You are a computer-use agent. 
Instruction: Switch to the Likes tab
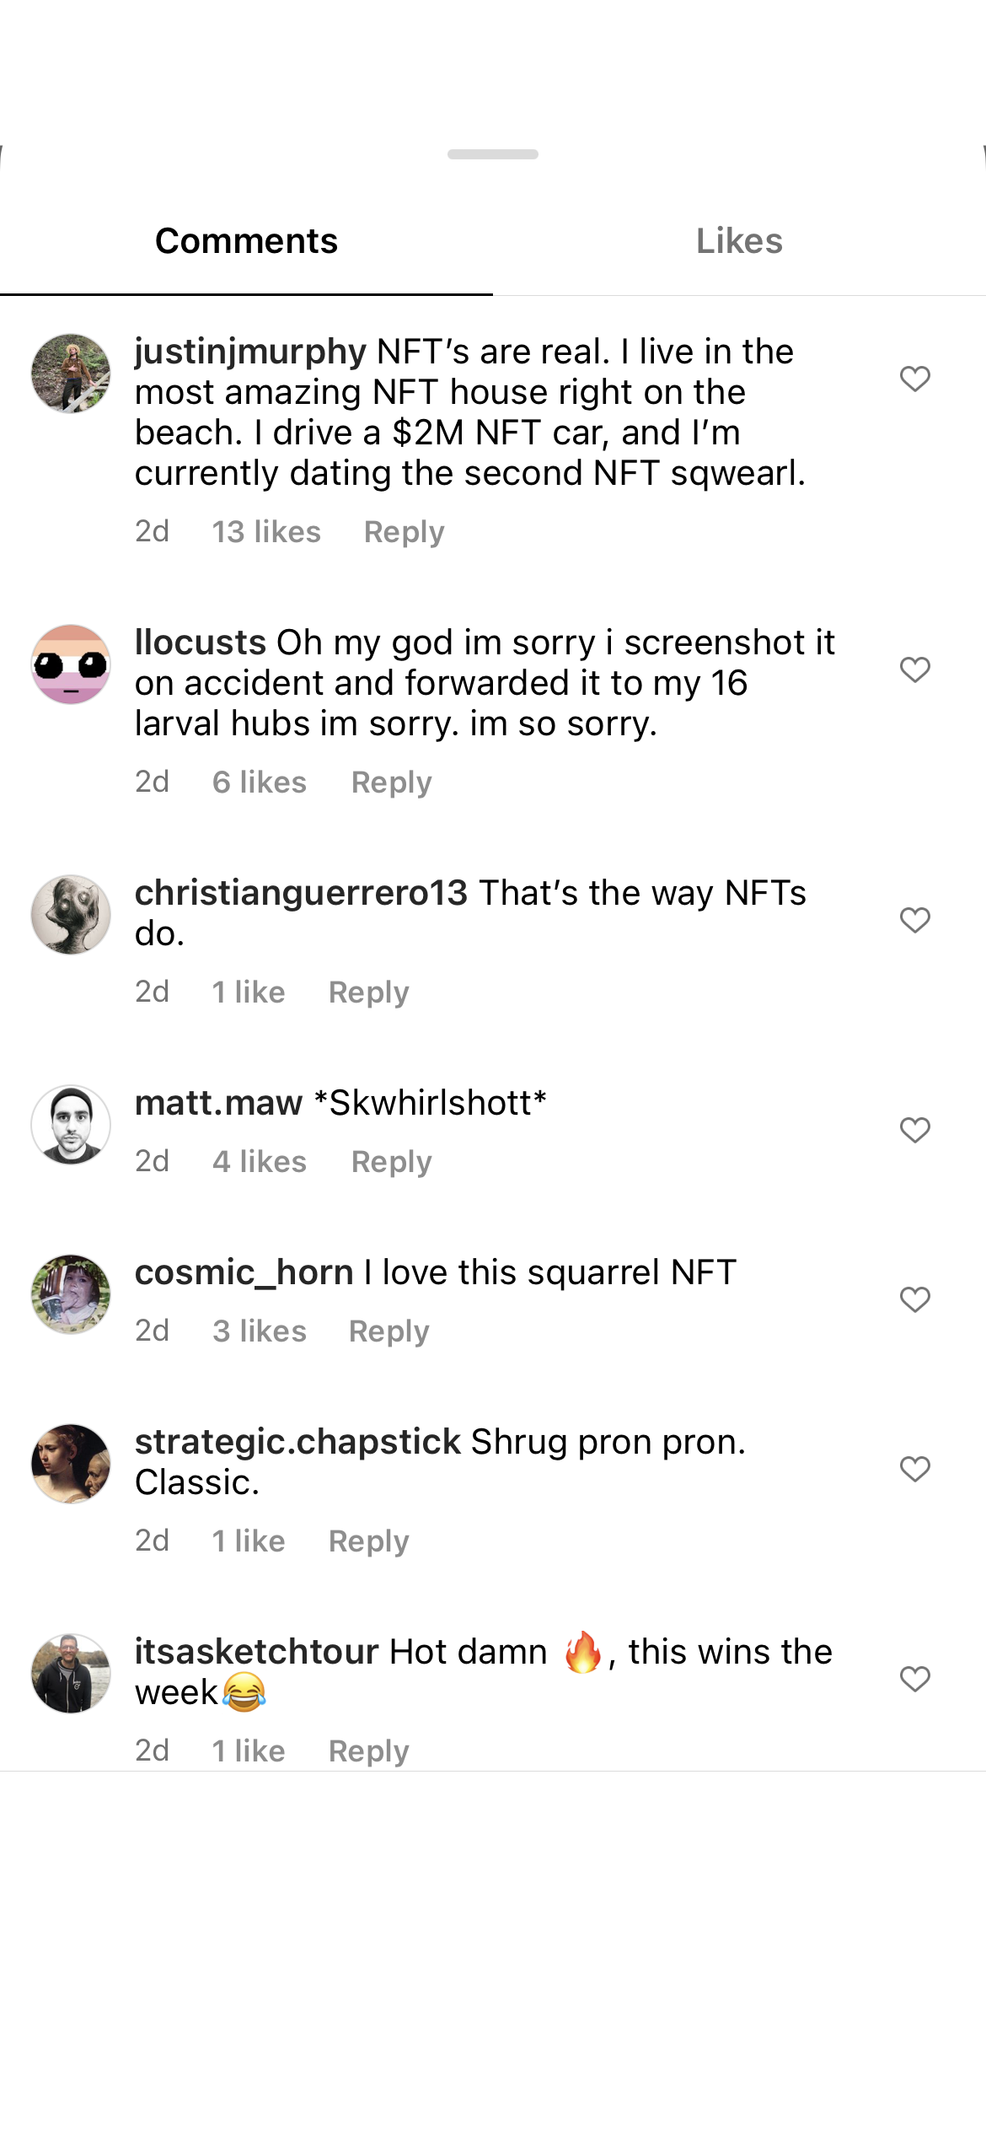click(739, 241)
